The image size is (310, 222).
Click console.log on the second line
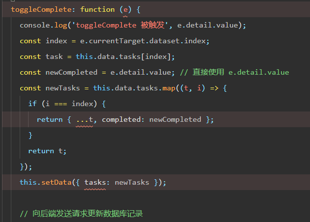coord(43,25)
